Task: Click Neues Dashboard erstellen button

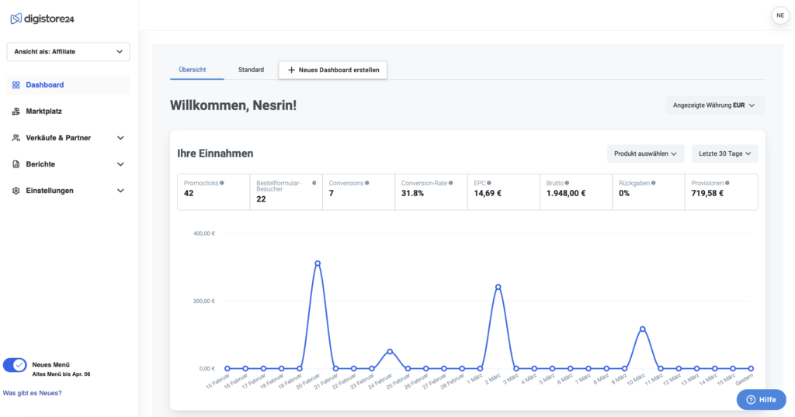Action: pyautogui.click(x=333, y=70)
